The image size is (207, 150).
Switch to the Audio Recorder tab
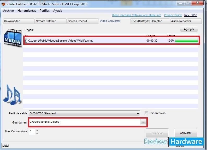point(186,21)
